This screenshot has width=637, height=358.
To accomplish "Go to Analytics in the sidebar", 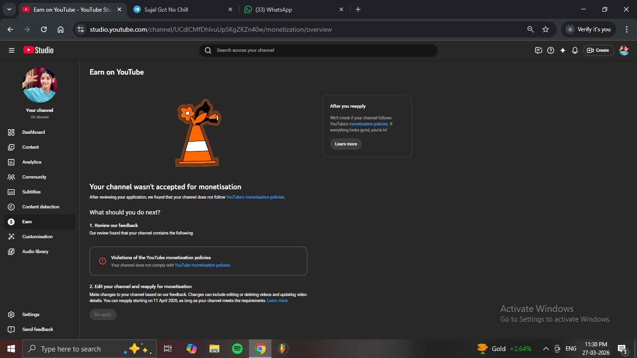I will [x=32, y=162].
